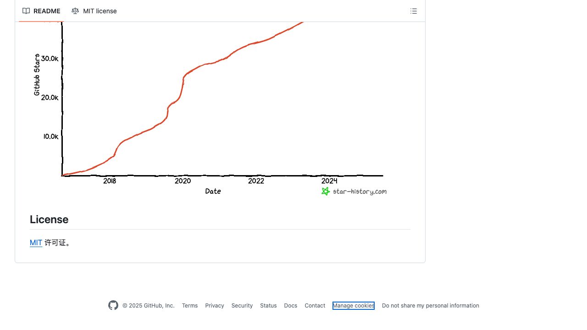The image size is (587, 330).
Task: Open the Docs footer link
Action: (291, 306)
